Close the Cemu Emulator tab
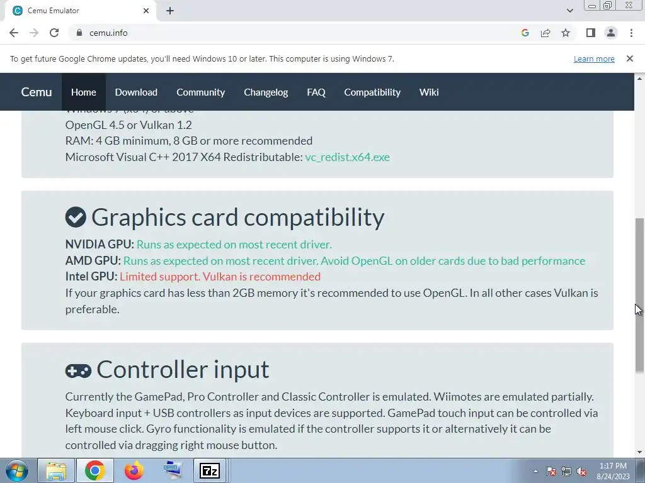 pos(146,11)
